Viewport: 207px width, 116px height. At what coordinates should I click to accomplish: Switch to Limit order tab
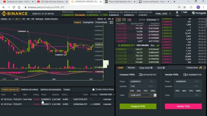point(120,68)
